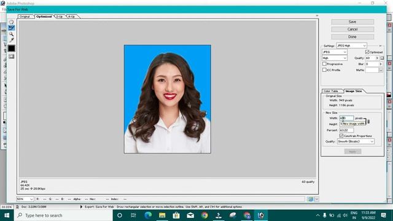
Task: Toggle Constrain Proportions checkbox
Action: [x=341, y=136]
